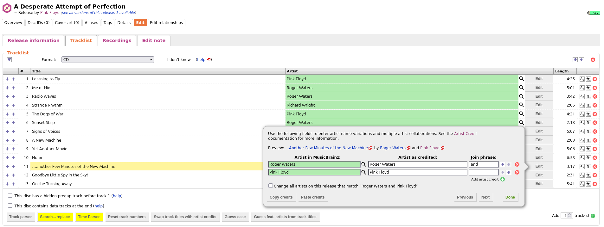
Task: Click the ft. icon for track 5
Action: coord(588,114)
